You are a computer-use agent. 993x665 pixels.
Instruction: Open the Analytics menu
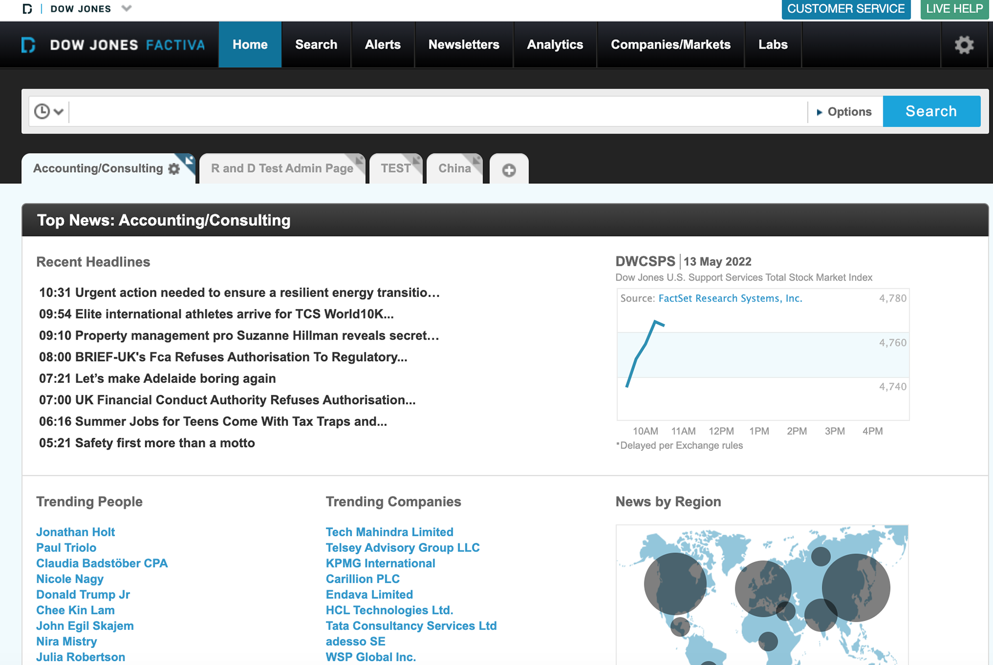click(555, 44)
